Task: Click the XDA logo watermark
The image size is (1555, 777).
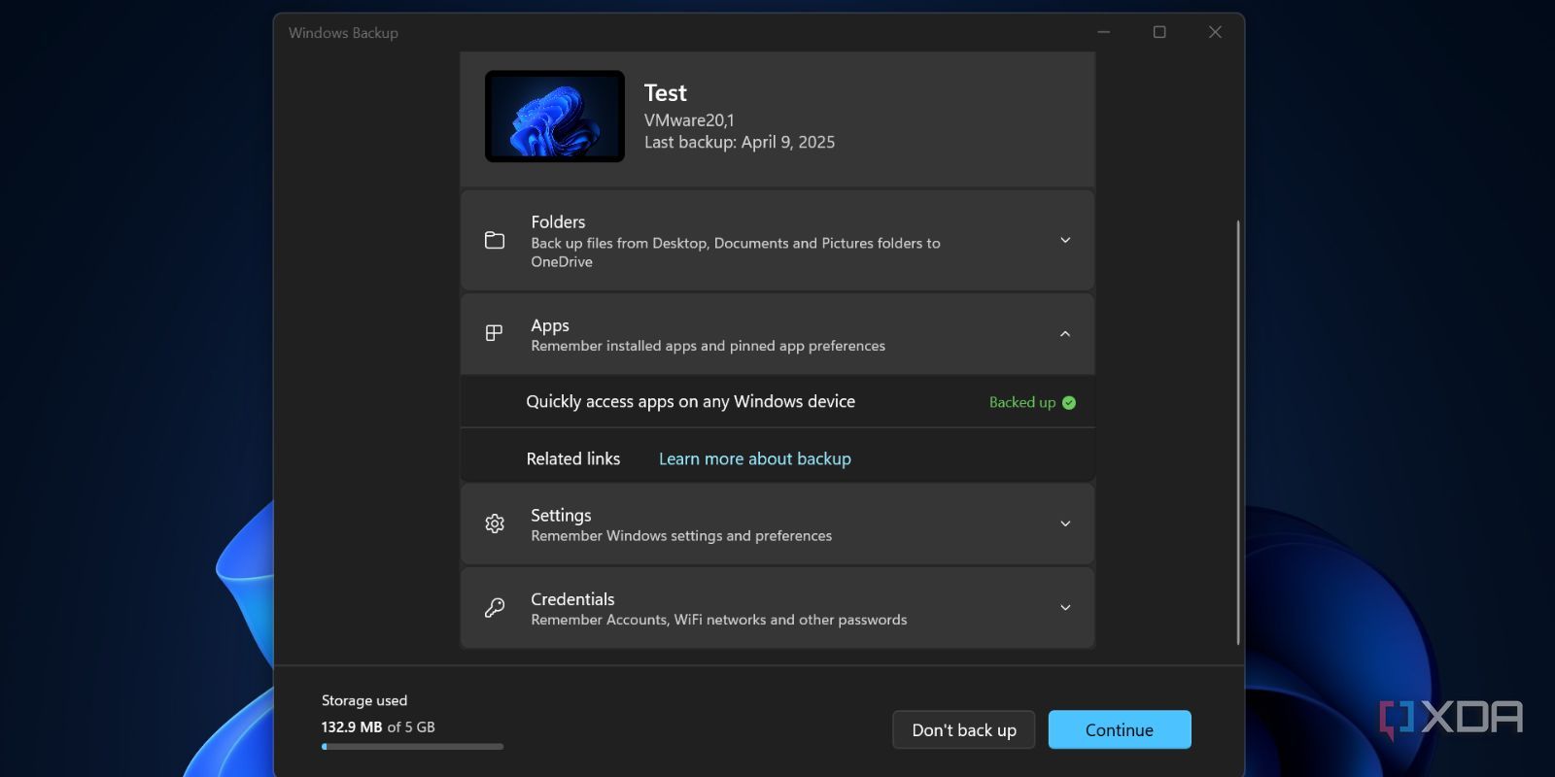Action: [x=1451, y=719]
